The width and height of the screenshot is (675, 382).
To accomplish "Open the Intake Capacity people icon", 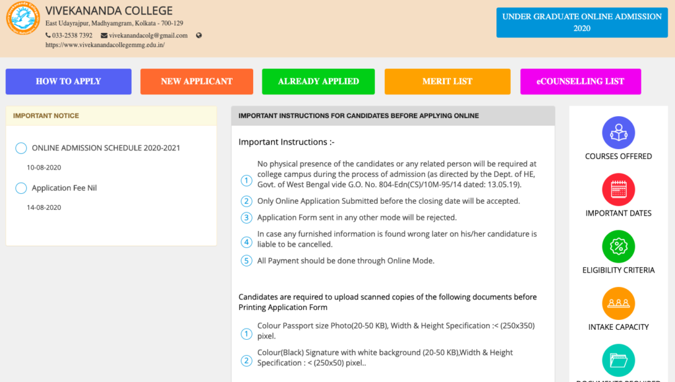I will (618, 303).
